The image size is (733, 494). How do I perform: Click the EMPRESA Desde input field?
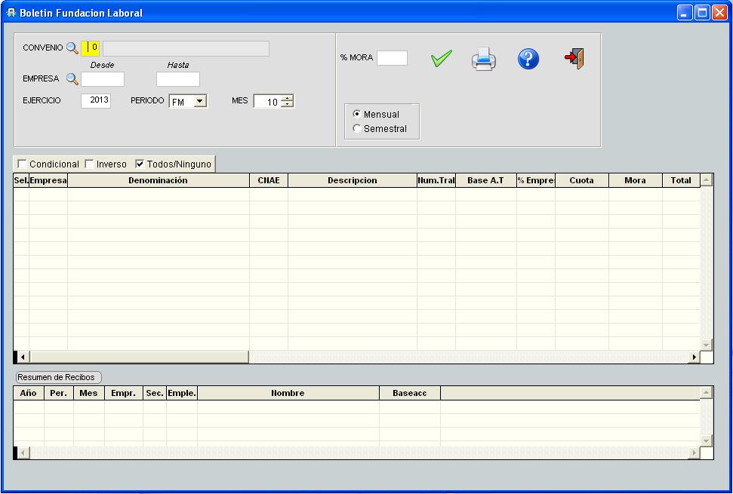tap(103, 79)
